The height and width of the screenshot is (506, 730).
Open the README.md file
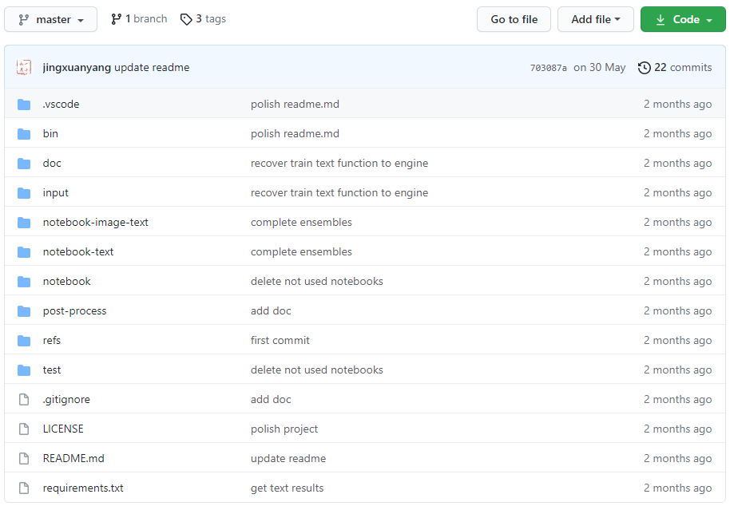tap(73, 459)
